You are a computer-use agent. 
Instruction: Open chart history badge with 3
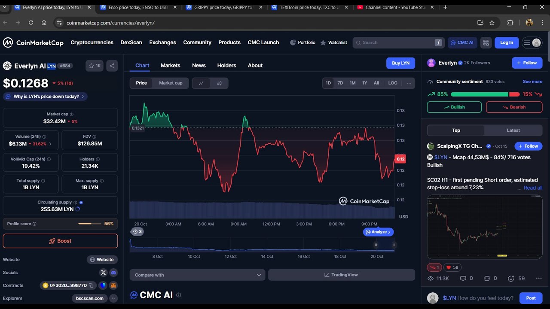(137, 232)
